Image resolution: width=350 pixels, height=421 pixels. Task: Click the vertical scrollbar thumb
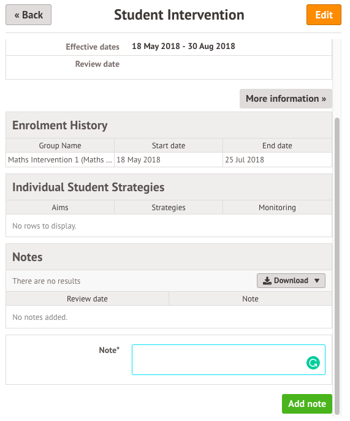point(337,266)
